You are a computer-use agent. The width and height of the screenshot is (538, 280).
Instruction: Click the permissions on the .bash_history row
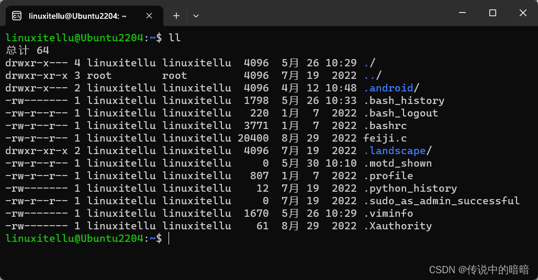pyautogui.click(x=37, y=101)
